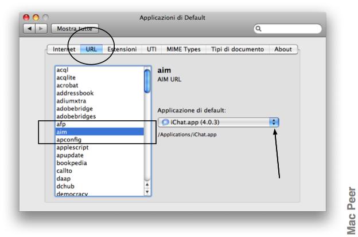Open the MIME Types tab
Image resolution: width=358 pixels, height=237 pixels.
tap(184, 49)
